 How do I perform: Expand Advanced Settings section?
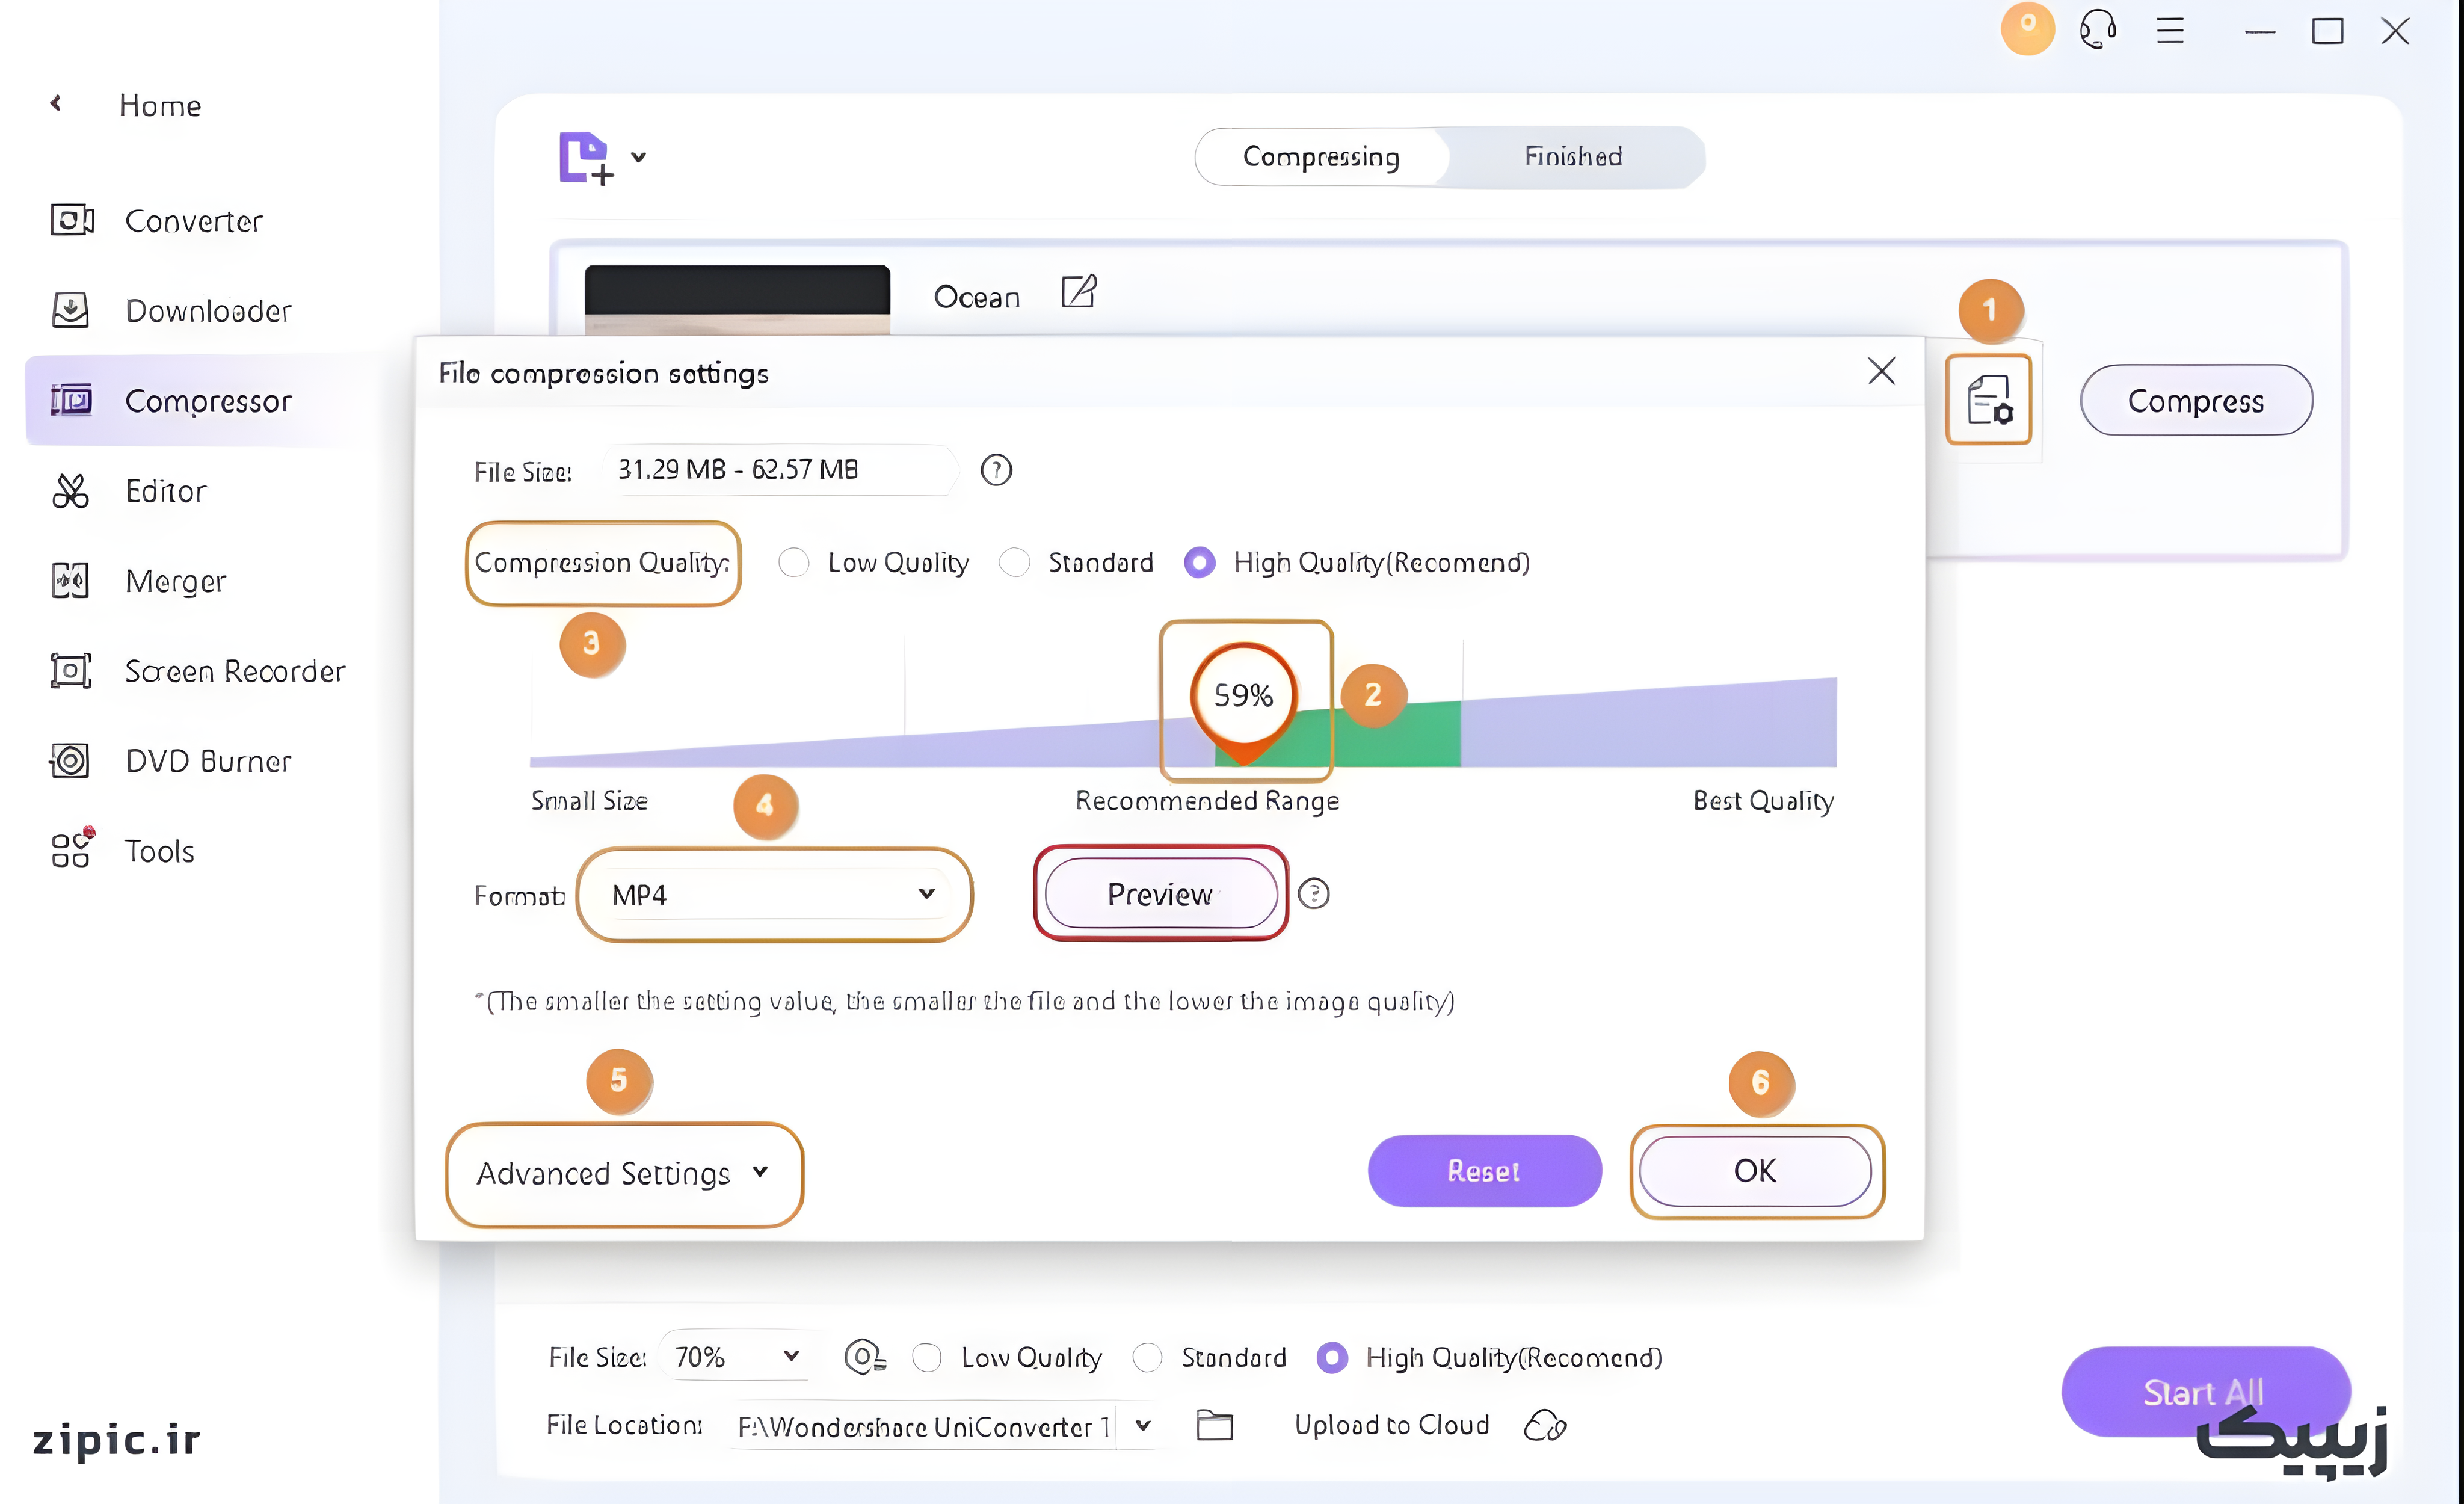(623, 1173)
